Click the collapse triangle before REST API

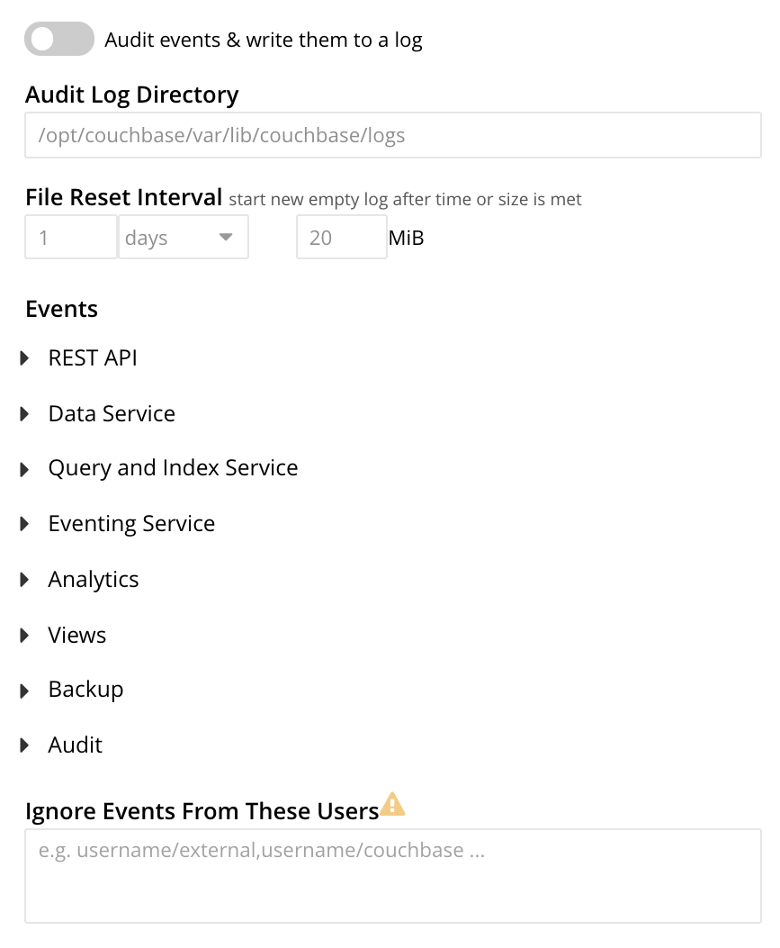tap(23, 357)
